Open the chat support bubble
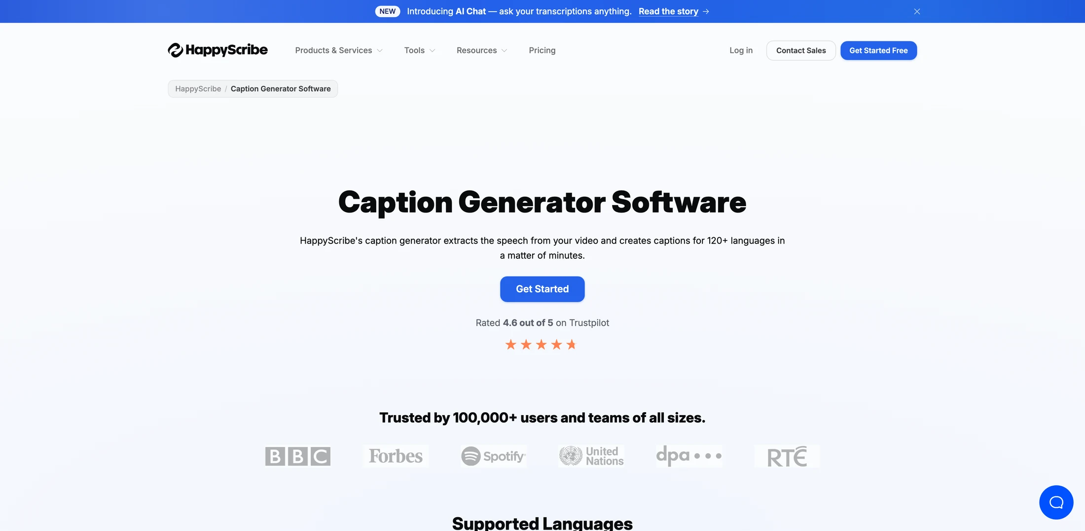The width and height of the screenshot is (1085, 531). [1056, 502]
